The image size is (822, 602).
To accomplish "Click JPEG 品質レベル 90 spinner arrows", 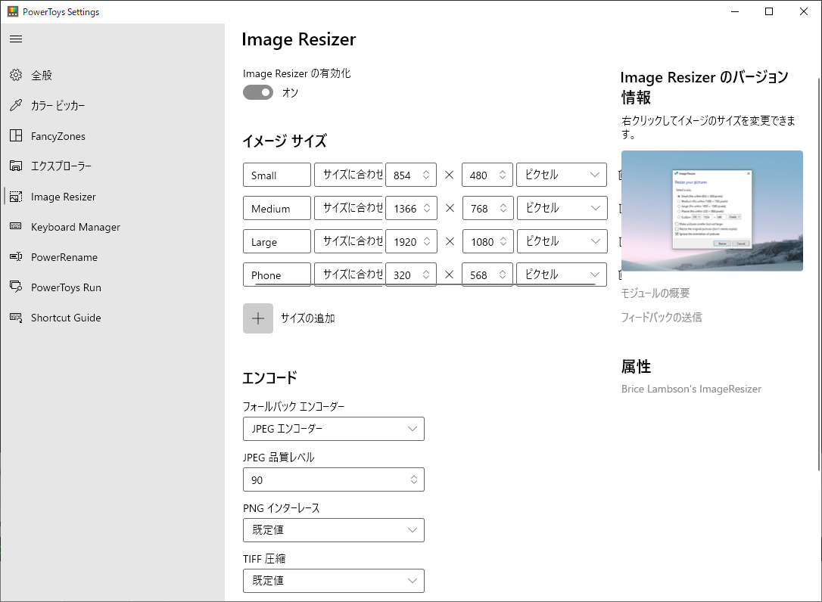I will click(x=413, y=479).
